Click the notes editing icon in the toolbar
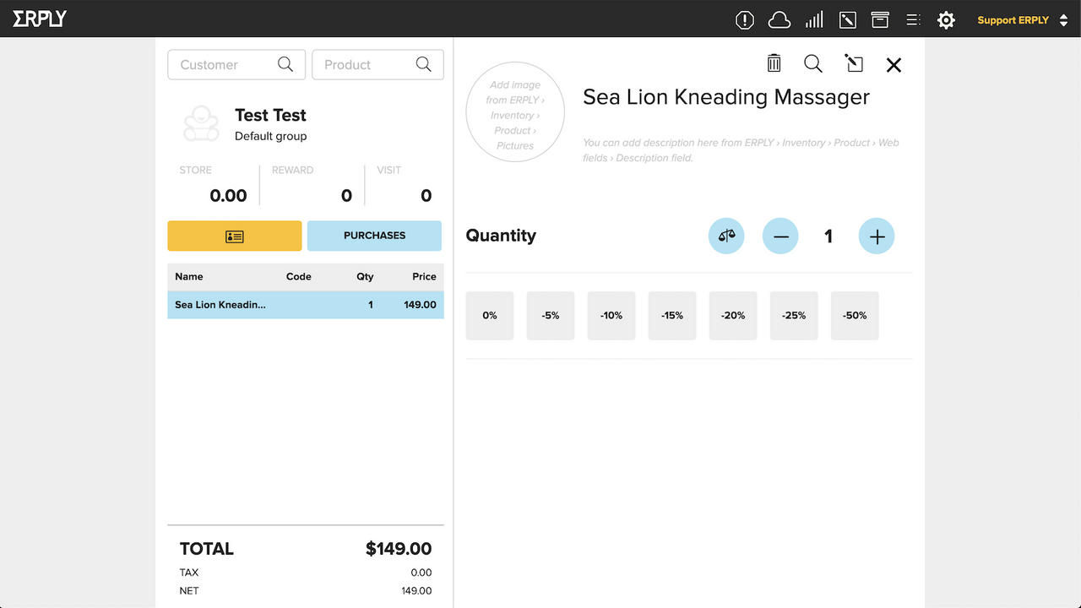 click(x=847, y=19)
